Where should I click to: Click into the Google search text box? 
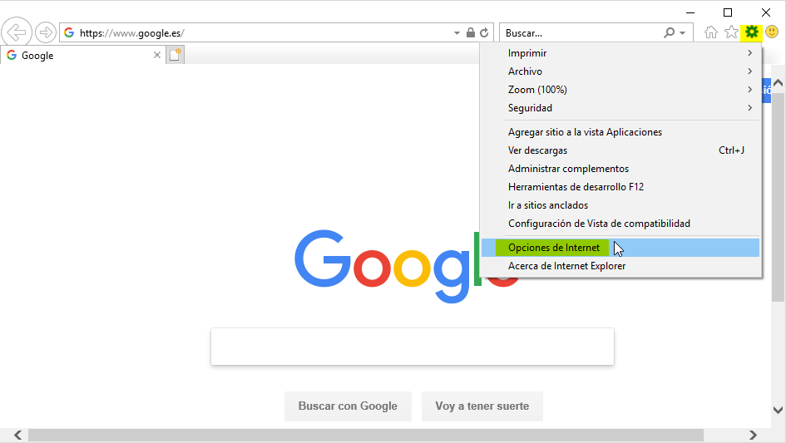coord(413,347)
